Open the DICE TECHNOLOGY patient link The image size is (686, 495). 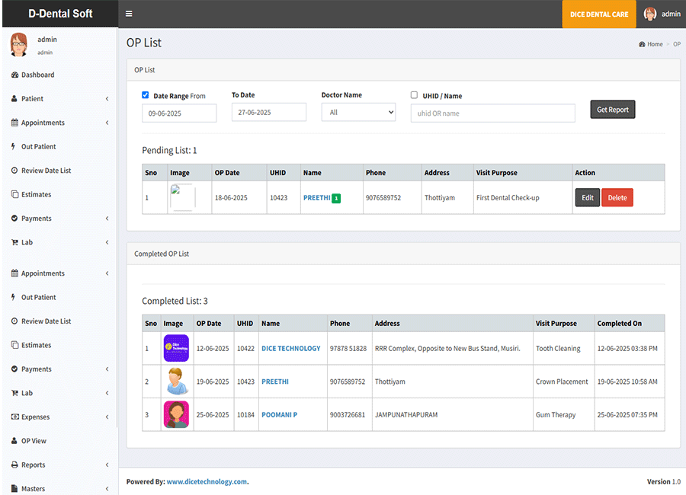tap(290, 348)
